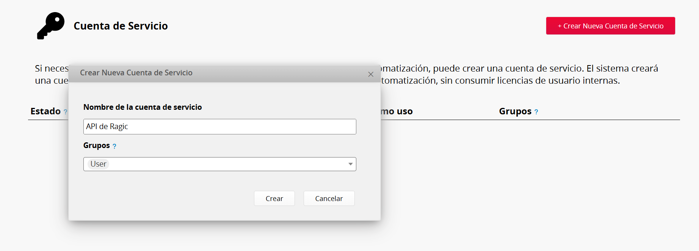The height and width of the screenshot is (251, 699).
Task: Click the Grupos column header text
Action: click(515, 111)
